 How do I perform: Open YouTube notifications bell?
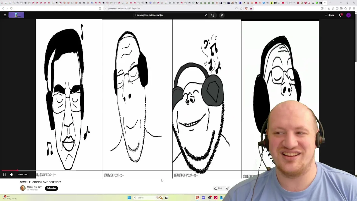(x=341, y=15)
